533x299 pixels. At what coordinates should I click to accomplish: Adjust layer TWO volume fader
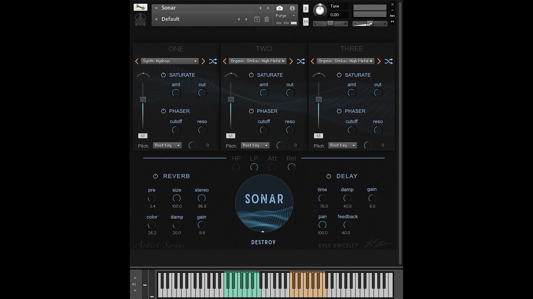231,100
